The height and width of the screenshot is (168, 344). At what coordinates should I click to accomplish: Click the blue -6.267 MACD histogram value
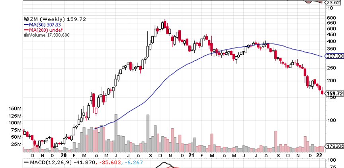click(119, 162)
